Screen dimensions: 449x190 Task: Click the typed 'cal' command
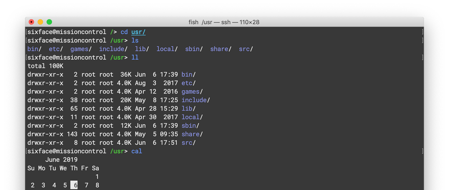[137, 151]
